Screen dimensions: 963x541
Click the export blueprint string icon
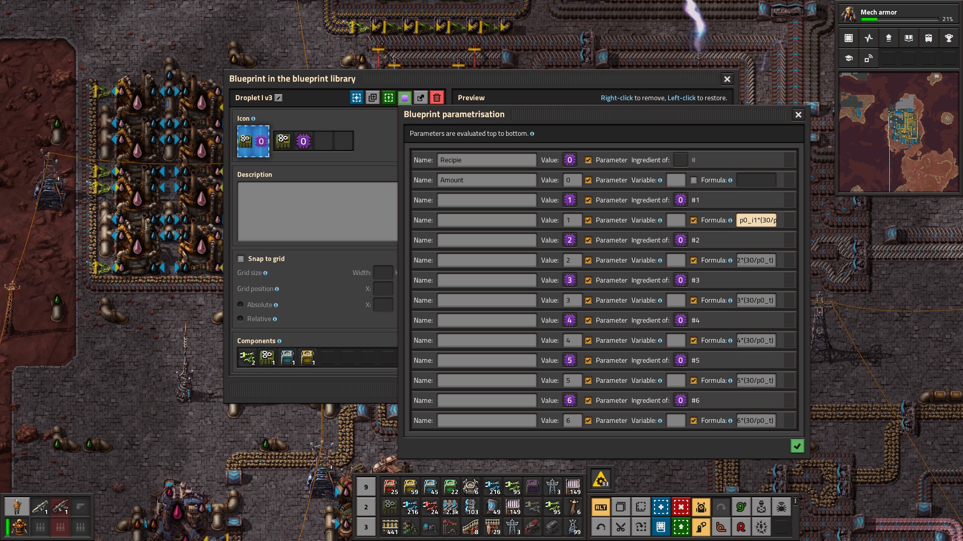(x=421, y=98)
